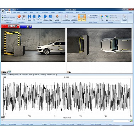Screen dimensions: 134x134
Task: Switch to the Tools ribbon tab
Action: pos(78,12)
